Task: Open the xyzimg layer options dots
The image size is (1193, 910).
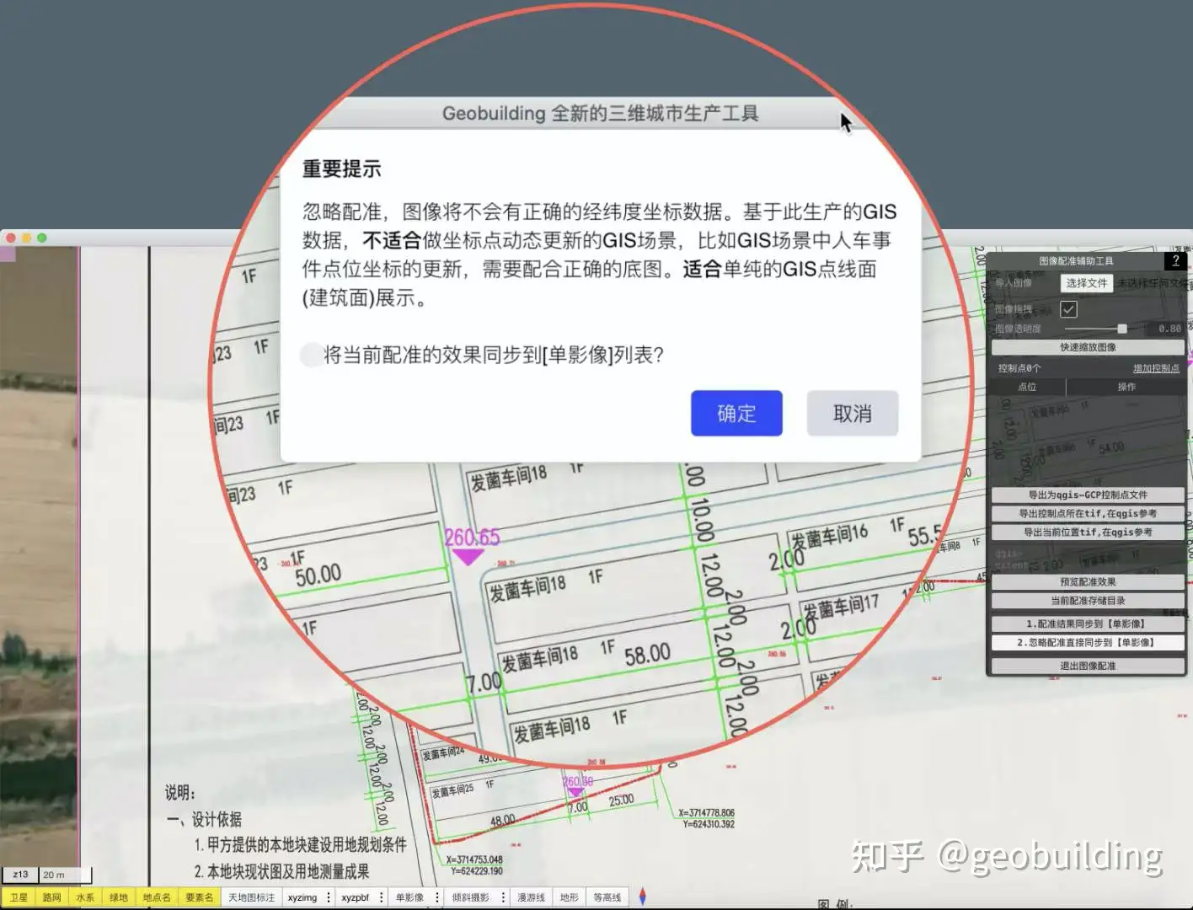Action: tap(329, 897)
